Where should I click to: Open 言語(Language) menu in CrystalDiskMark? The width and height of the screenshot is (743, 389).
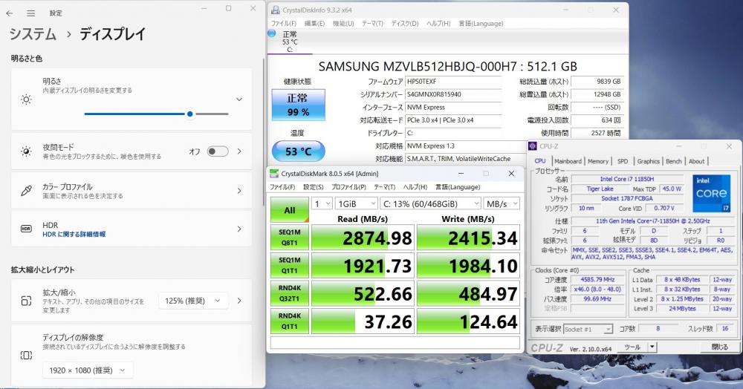pos(458,187)
